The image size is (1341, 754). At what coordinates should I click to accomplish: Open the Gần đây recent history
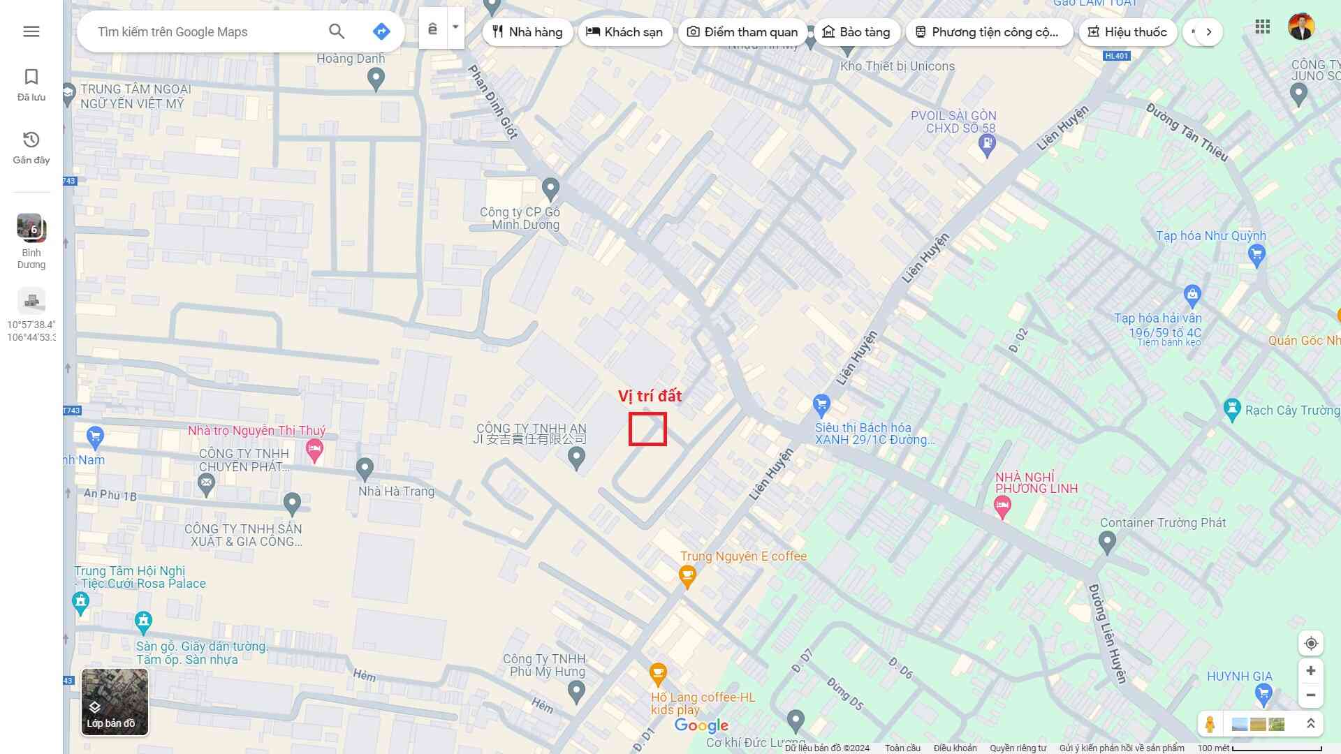(31, 147)
